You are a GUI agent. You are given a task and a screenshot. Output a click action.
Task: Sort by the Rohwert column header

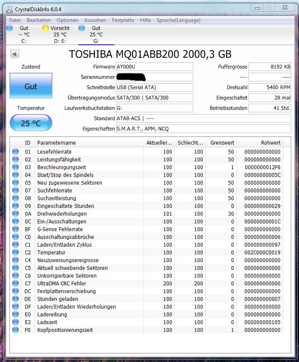pyautogui.click(x=260, y=142)
